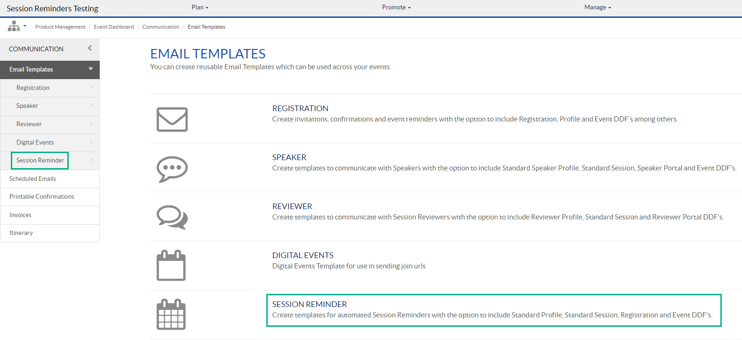This screenshot has width=742, height=340.
Task: Click the Digital Events calendar icon
Action: tap(171, 266)
